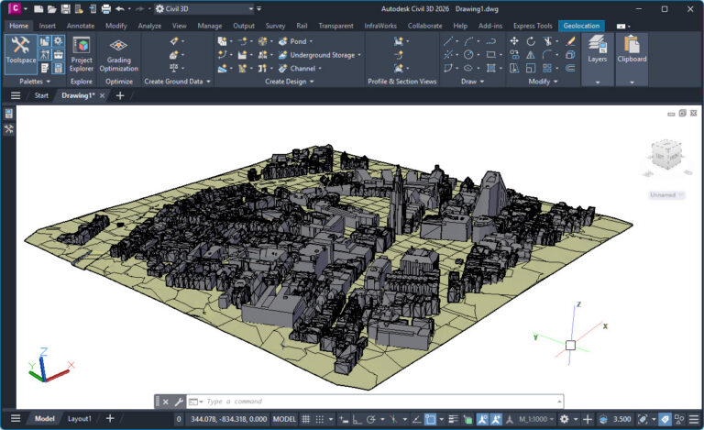Launch Project Explorer
Screen dimensions: 704x430
pos(82,54)
